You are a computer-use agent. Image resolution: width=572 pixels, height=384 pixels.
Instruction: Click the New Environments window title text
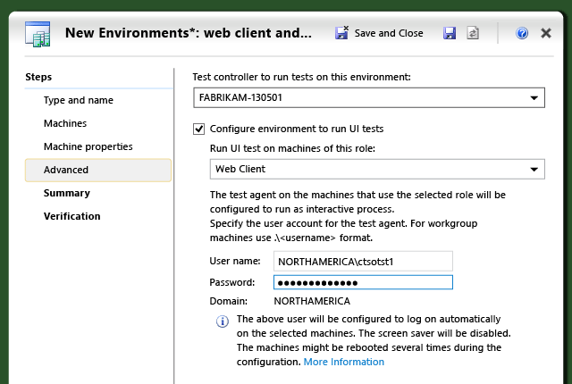pos(189,33)
